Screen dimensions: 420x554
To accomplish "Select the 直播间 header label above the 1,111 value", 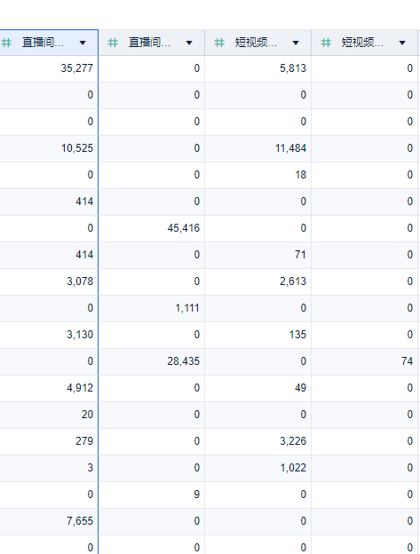I will [x=149, y=43].
